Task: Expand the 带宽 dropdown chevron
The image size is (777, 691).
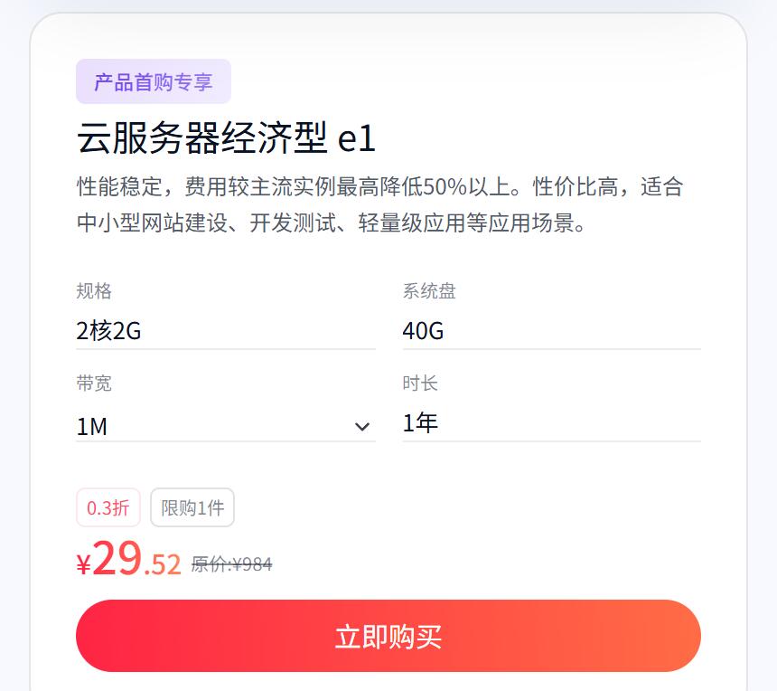Action: tap(362, 427)
